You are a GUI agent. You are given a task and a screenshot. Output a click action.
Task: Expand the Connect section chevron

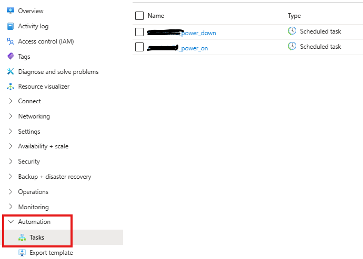[11, 101]
